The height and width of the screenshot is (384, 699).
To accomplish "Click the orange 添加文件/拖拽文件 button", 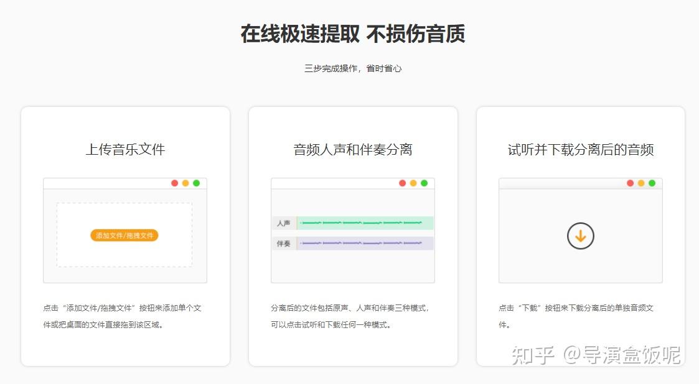I will pos(124,235).
